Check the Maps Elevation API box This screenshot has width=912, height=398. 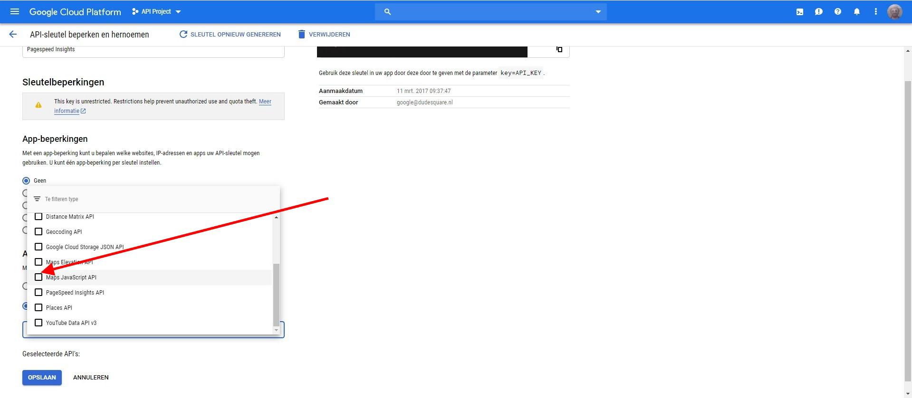click(x=38, y=262)
